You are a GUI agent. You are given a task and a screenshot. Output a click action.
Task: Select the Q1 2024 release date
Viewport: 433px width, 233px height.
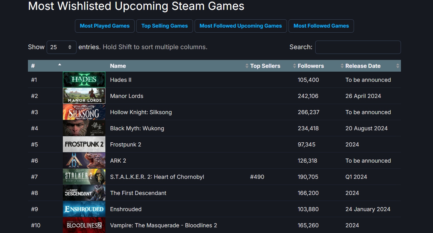[356, 177]
